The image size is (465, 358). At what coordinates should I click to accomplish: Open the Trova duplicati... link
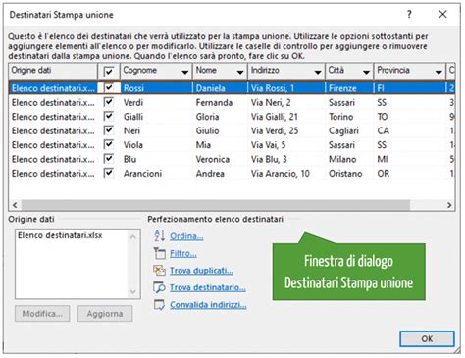[x=201, y=271]
